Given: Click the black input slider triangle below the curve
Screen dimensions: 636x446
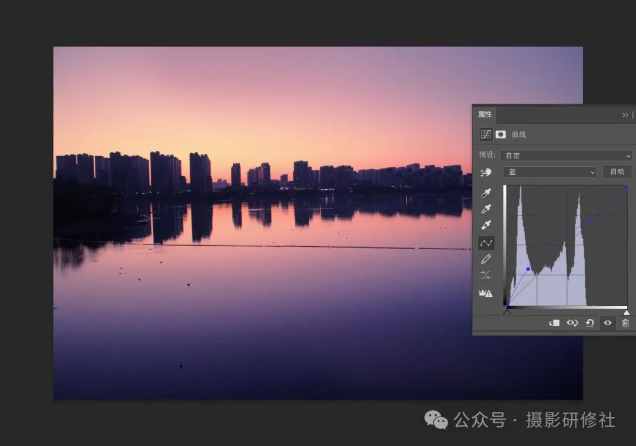Looking at the screenshot, I should pos(506,312).
